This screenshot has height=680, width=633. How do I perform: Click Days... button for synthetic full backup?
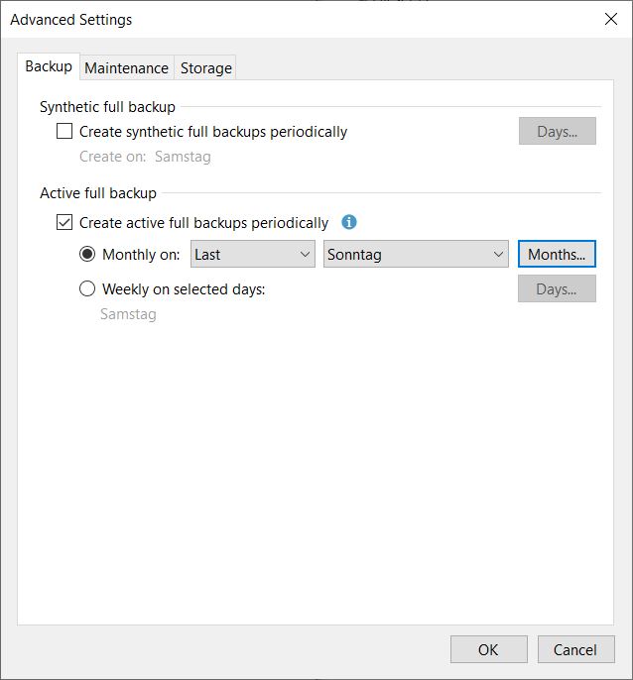coord(557,132)
